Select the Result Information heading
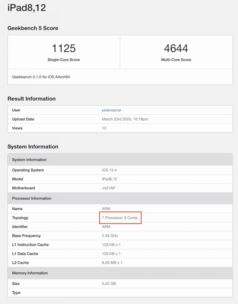 [32, 99]
